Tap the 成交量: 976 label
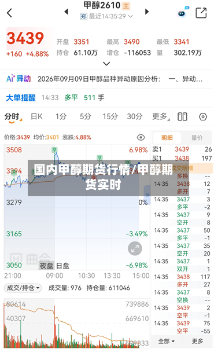The width and height of the screenshot is (218, 356). (65, 288)
